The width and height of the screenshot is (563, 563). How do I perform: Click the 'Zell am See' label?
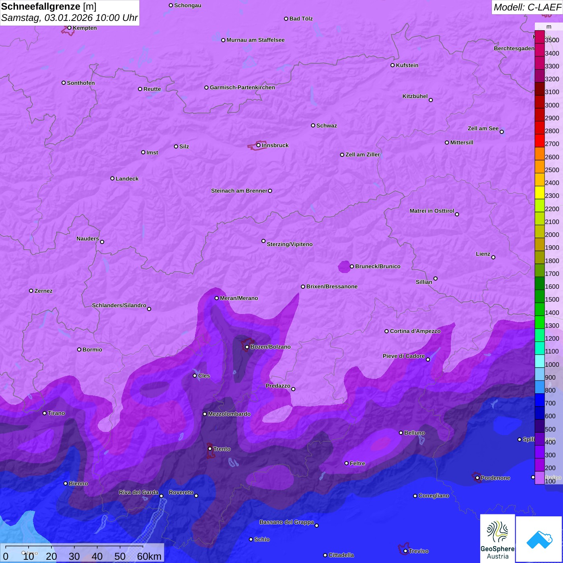[483, 128]
